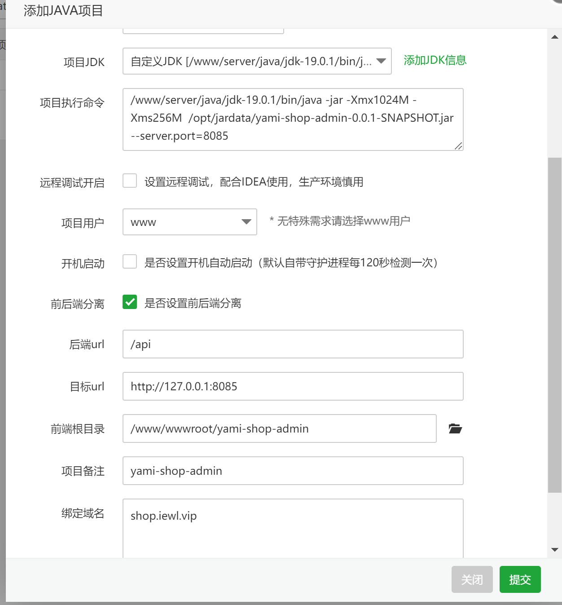Enable the 开机启动 auto-start checkbox

click(130, 261)
